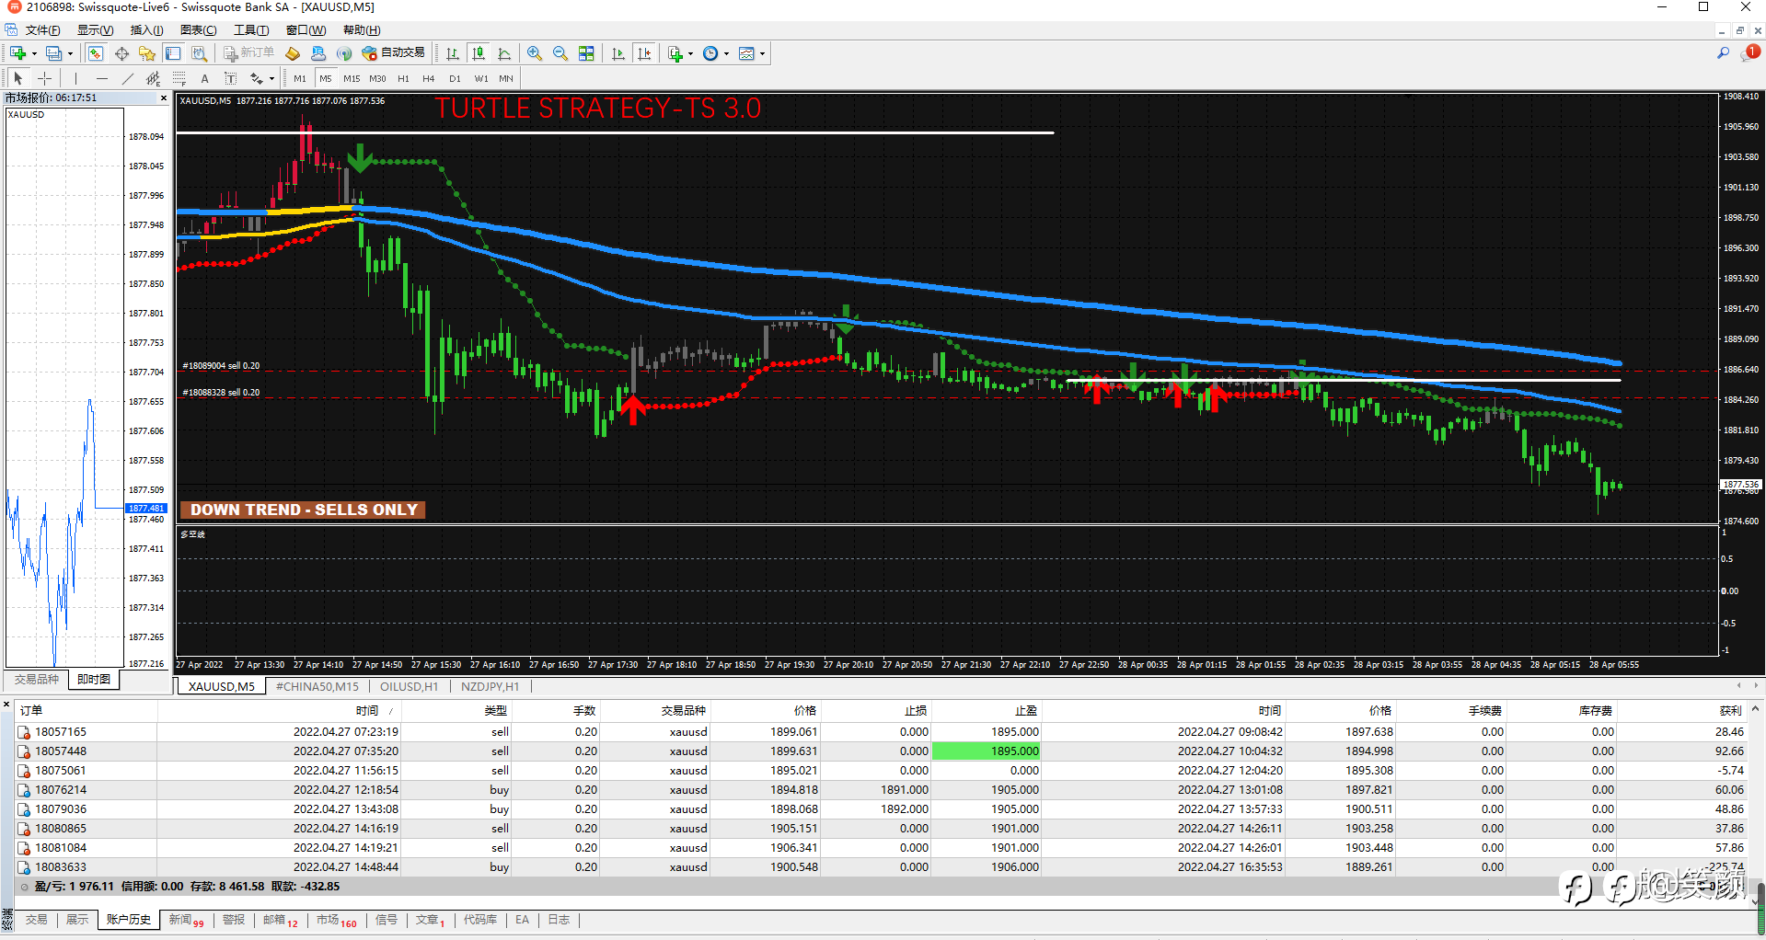Click the tile windows icon
This screenshot has height=940, width=1766.
click(x=586, y=53)
